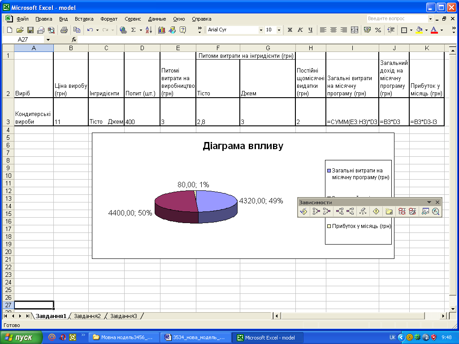Click the vertical scrollbar down arrow

[x=453, y=308]
